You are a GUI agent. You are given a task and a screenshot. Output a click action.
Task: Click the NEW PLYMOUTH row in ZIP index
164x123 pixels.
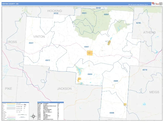tap(50, 112)
